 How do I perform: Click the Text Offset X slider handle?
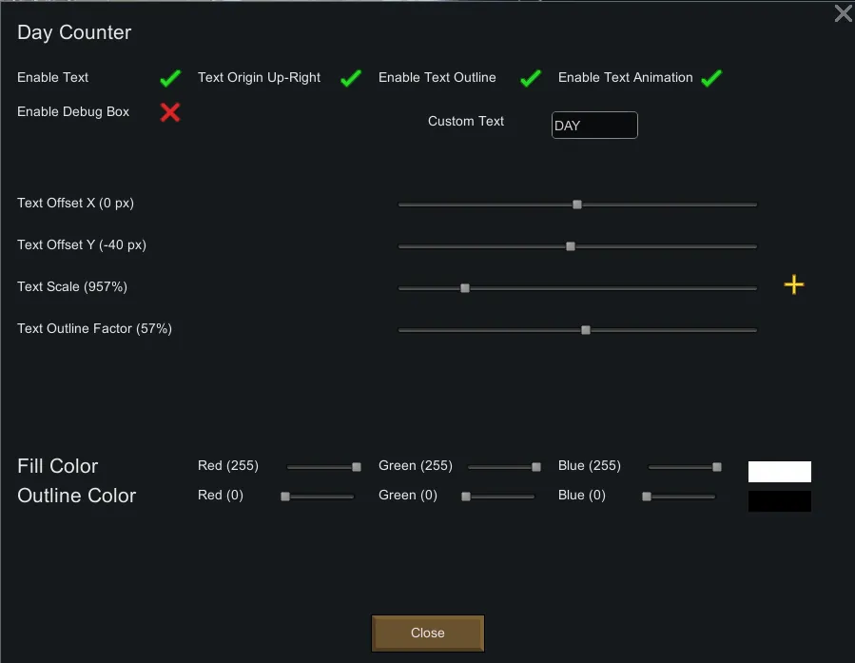[577, 205]
